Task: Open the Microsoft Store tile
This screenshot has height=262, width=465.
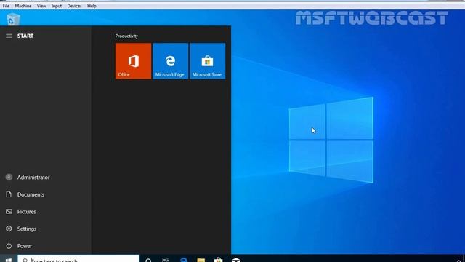Action: tap(207, 61)
